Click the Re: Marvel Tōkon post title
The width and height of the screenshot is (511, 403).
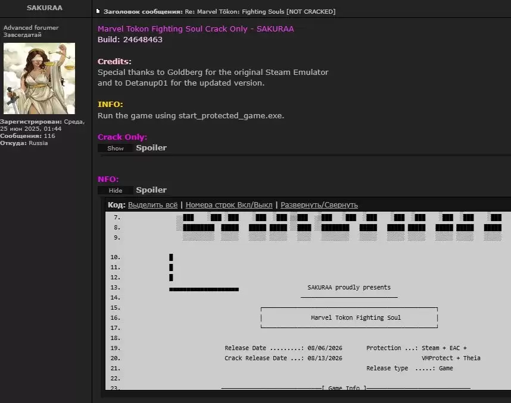tap(260, 12)
